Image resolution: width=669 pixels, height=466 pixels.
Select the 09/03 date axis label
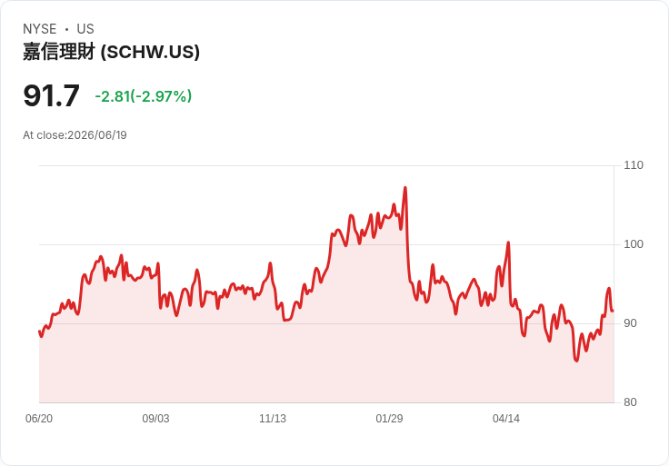click(155, 418)
